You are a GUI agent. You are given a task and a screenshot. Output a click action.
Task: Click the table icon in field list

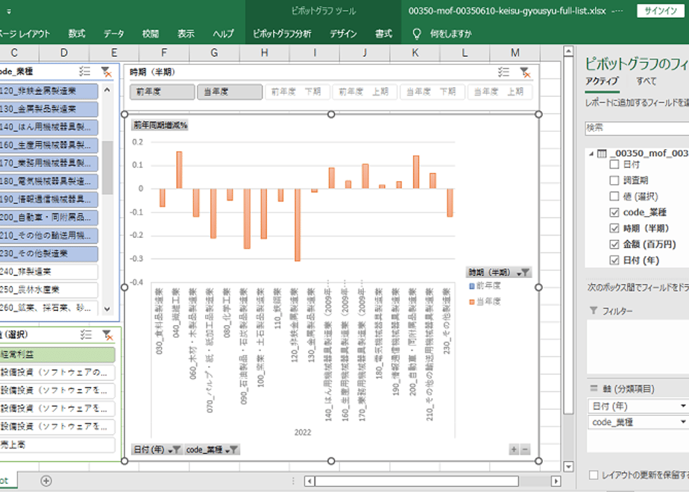click(602, 154)
